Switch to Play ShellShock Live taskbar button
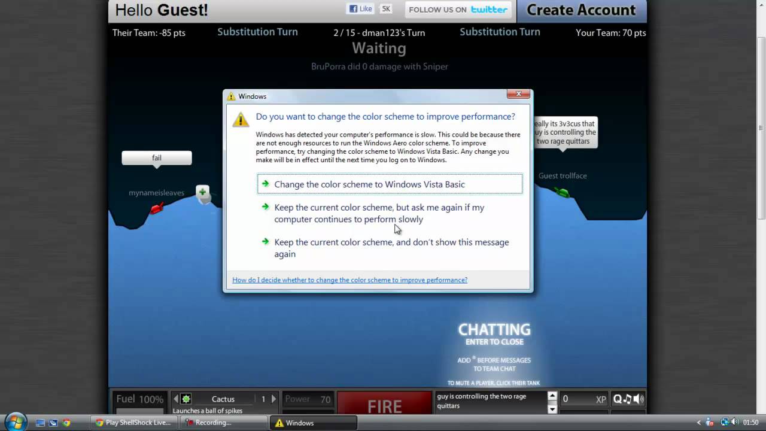The image size is (766, 431). (133, 423)
